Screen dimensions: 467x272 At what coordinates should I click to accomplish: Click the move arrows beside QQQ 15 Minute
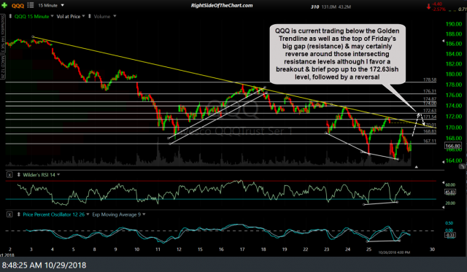[x=10, y=16]
